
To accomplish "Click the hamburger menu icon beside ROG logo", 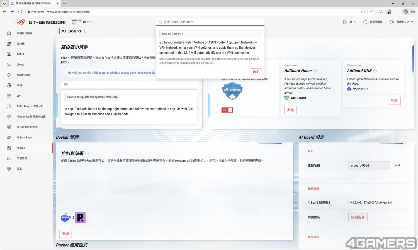I will tap(8, 22).
